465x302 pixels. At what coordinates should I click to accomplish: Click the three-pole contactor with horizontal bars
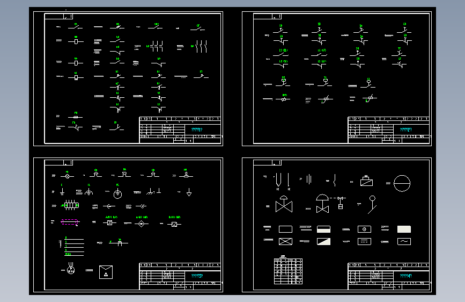click(x=156, y=46)
